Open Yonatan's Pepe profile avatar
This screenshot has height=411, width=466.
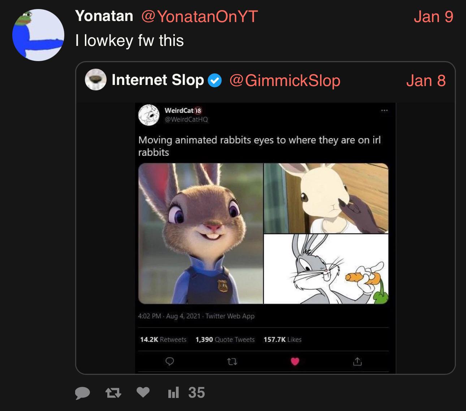click(x=38, y=35)
